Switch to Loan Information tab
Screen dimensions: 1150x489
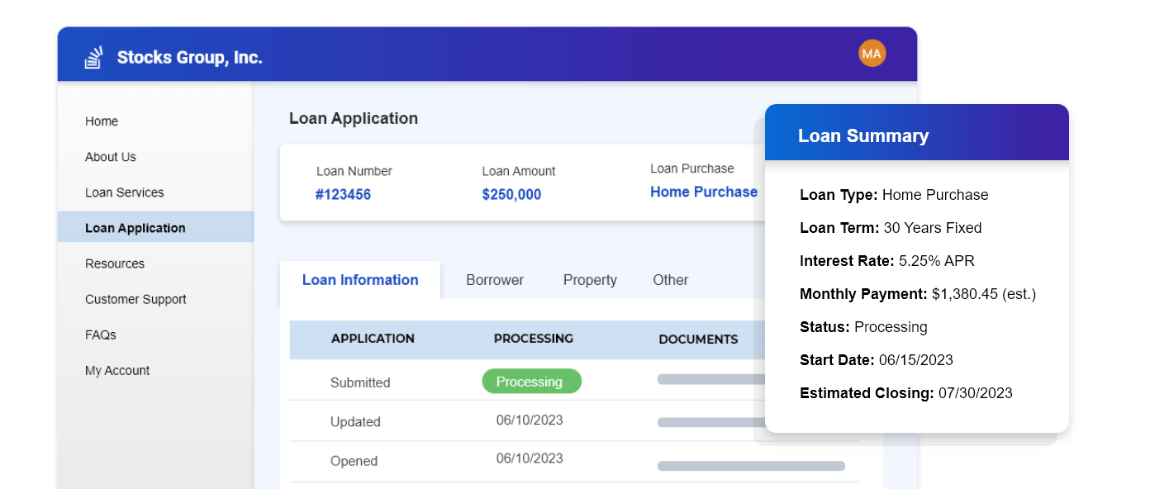pos(360,280)
